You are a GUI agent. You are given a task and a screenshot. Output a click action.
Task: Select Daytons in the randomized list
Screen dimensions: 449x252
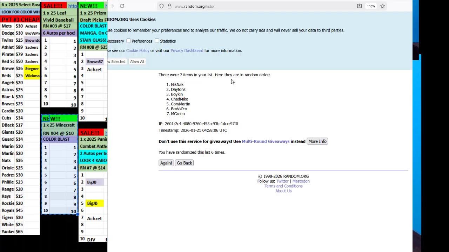coord(178,90)
